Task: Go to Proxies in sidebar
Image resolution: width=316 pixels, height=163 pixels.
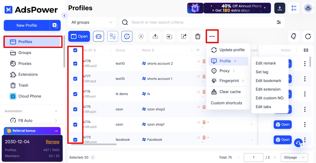Action: [25, 63]
